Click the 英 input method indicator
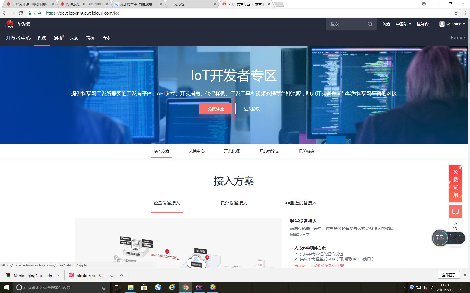470x293 pixels. click(432, 287)
